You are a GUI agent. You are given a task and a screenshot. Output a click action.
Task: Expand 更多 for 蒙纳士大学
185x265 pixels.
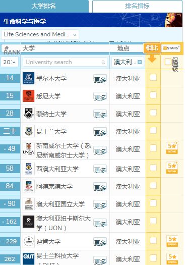[x=100, y=115]
